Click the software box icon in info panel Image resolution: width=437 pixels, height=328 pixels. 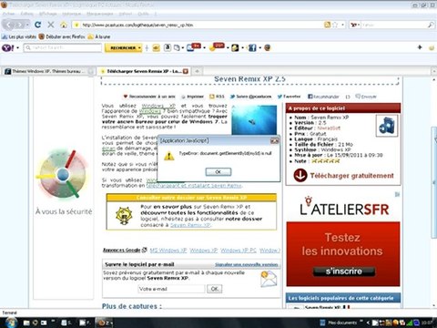387,126
